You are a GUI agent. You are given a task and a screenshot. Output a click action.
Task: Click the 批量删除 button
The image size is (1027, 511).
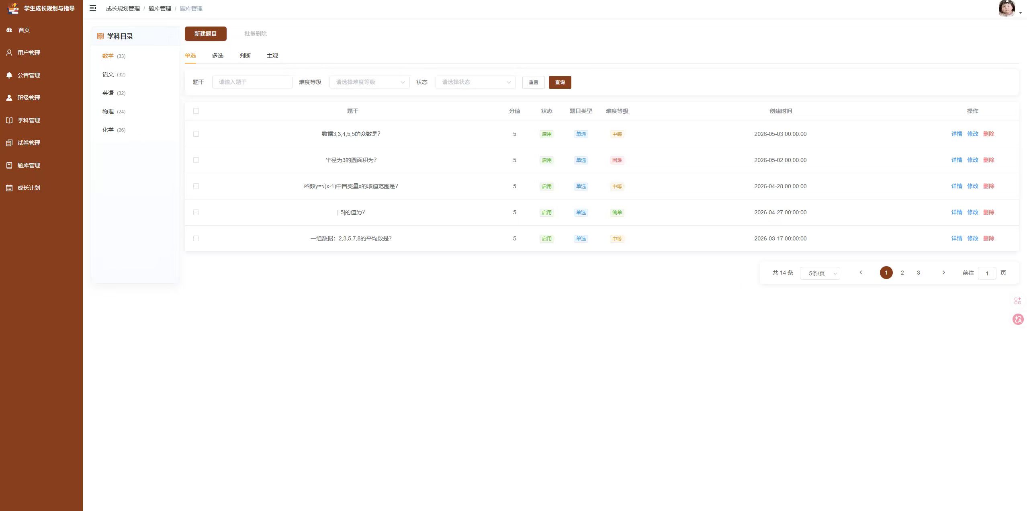256,34
